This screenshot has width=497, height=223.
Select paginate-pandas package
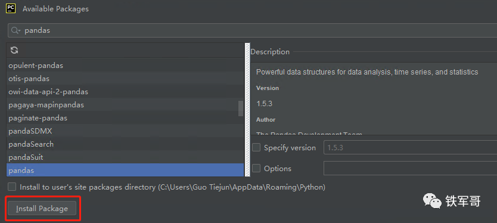point(125,117)
